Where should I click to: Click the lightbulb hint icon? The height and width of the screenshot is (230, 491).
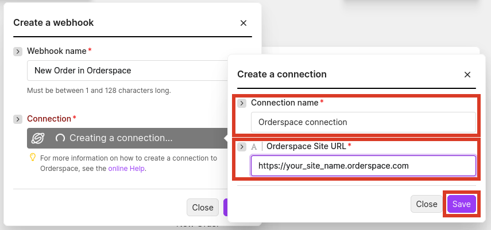(x=33, y=157)
